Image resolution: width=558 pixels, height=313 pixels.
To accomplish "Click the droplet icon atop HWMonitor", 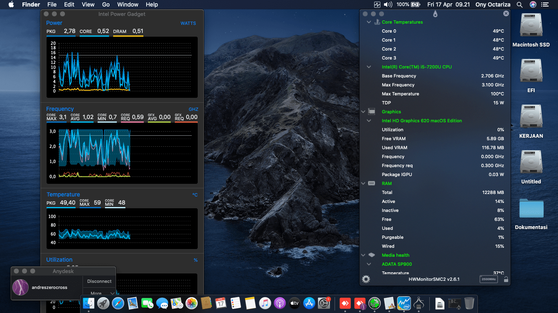I will pos(435,14).
